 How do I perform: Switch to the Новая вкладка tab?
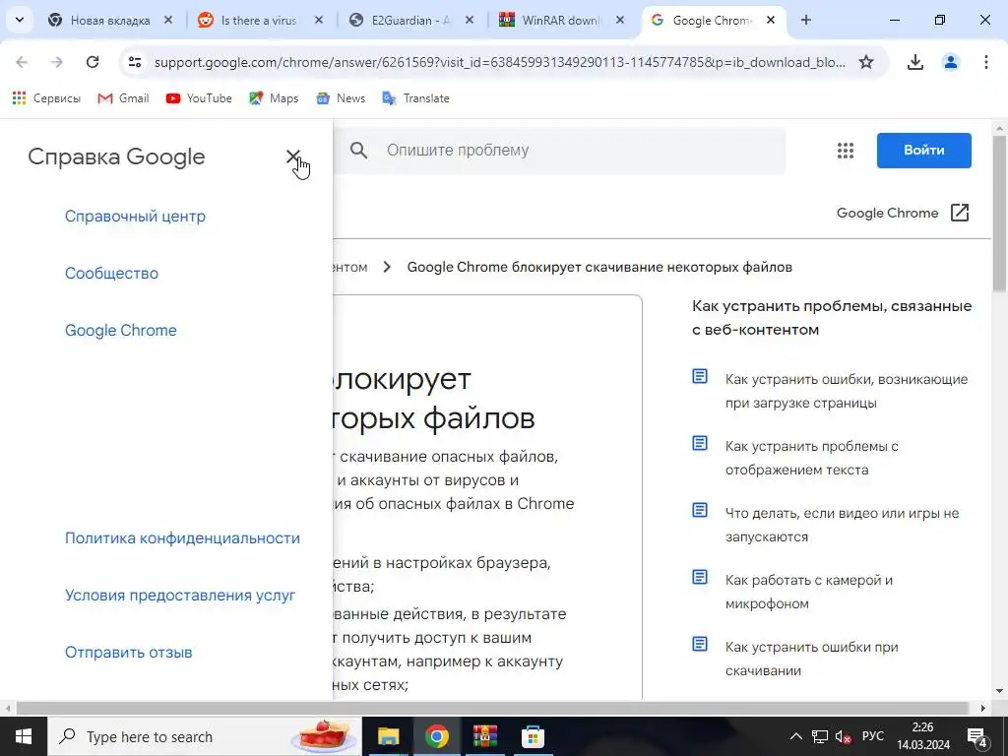110,21
